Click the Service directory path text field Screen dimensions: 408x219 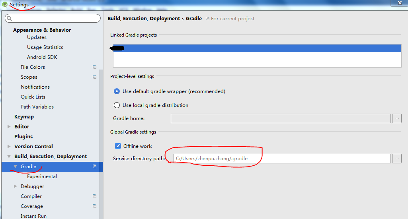[282, 159]
